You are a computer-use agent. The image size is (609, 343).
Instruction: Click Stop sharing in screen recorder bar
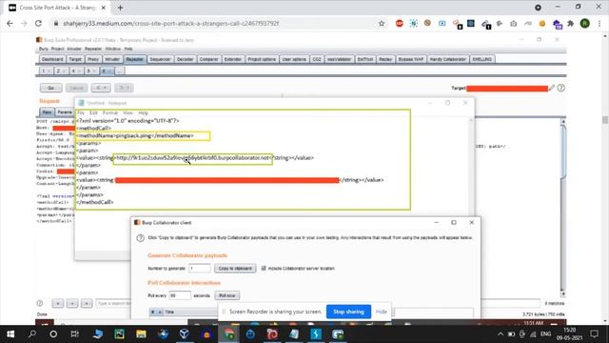348,312
